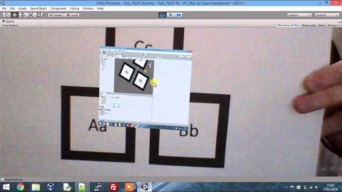Viewport: 342px width, 192px height.
Task: Open Chrome from the taskbar
Action: click(x=20, y=187)
